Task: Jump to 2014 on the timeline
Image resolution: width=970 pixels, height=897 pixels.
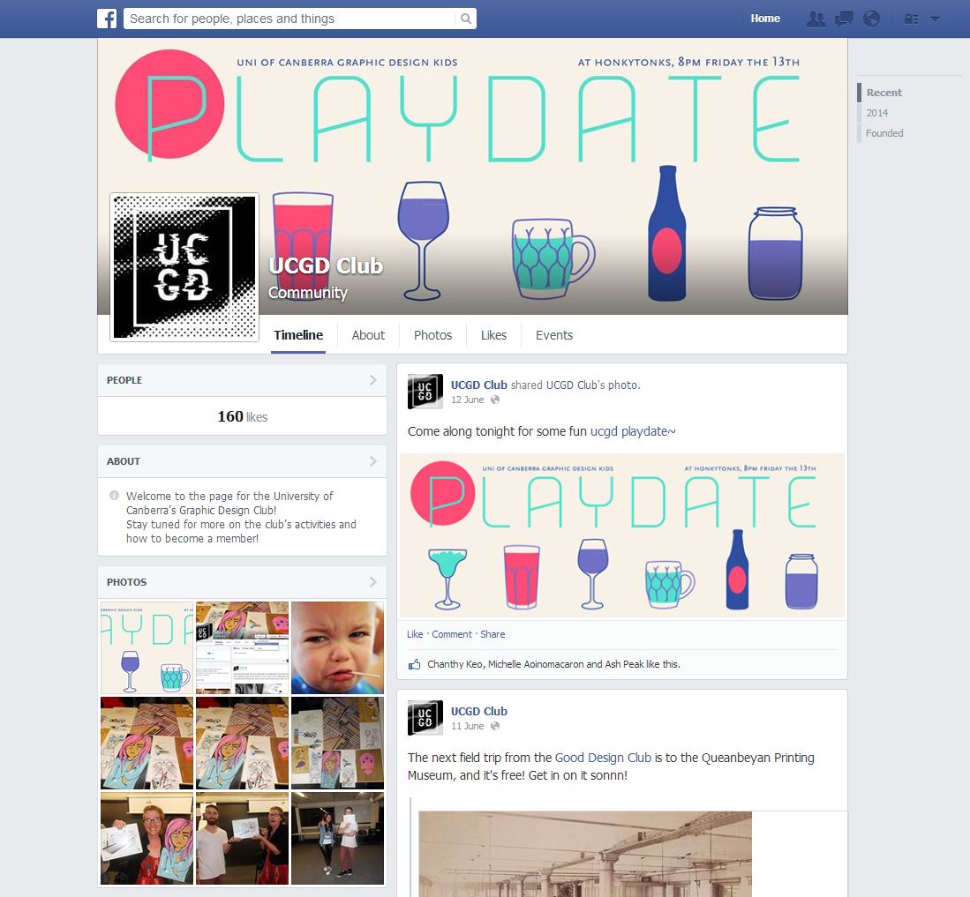Action: (x=876, y=113)
